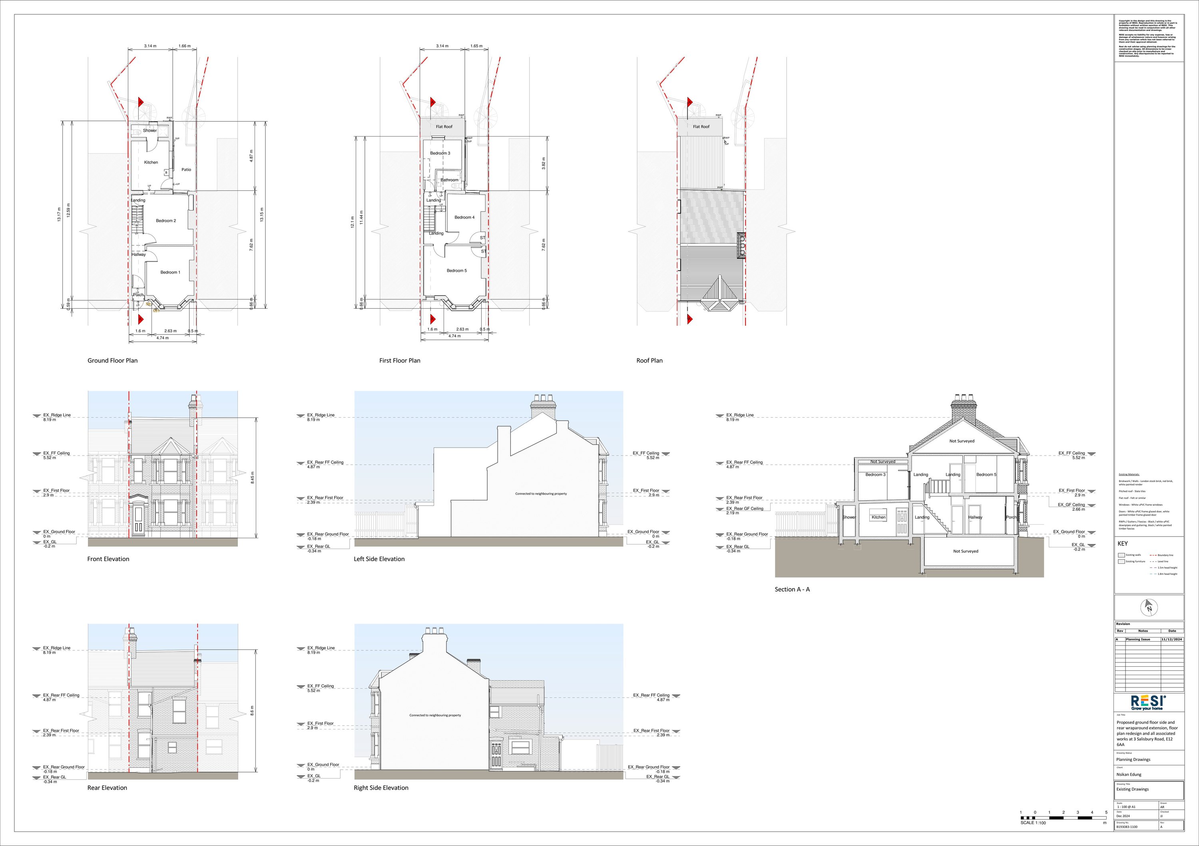Select the Kitchen room label on ground floor
Image resolution: width=1199 pixels, height=846 pixels.
coord(151,162)
